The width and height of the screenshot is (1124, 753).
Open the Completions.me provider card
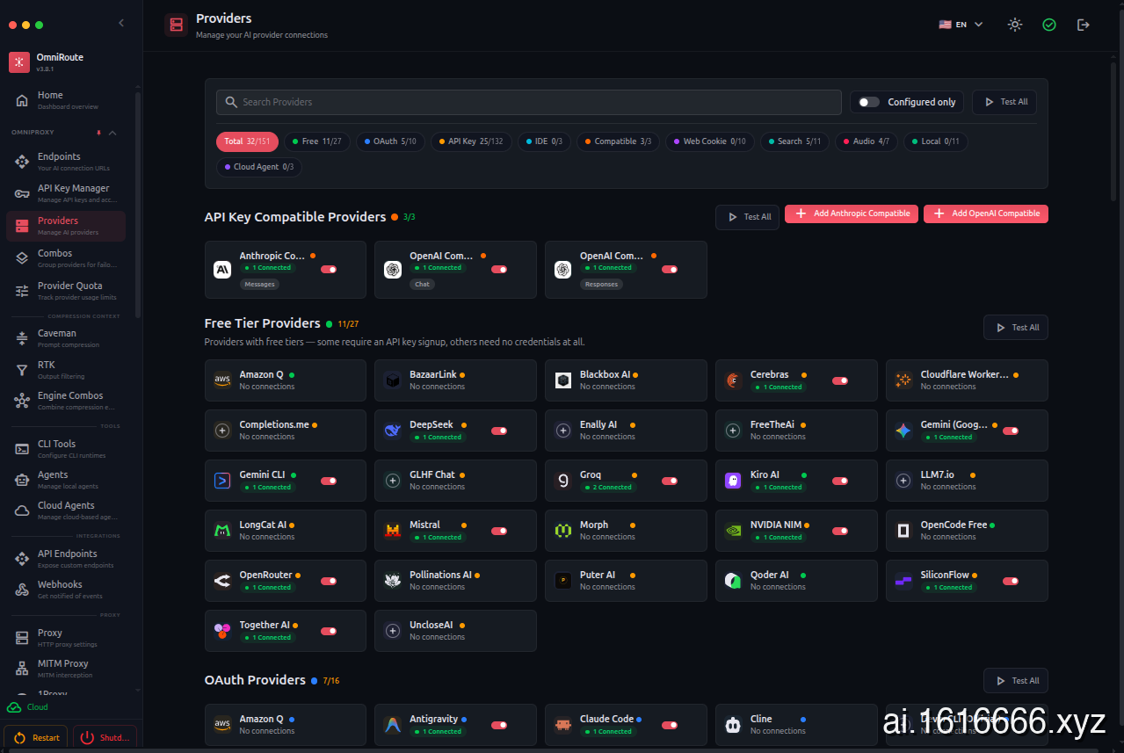click(286, 431)
